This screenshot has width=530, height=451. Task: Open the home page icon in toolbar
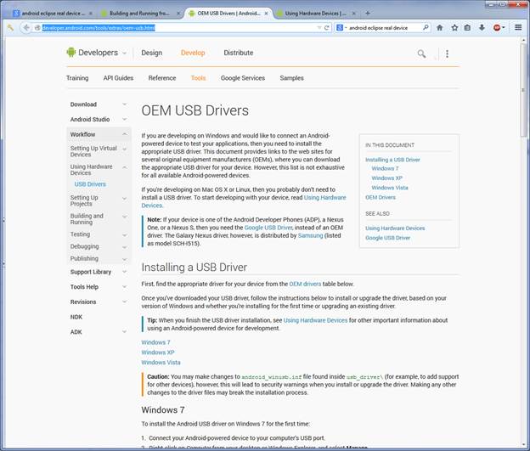coord(439,28)
